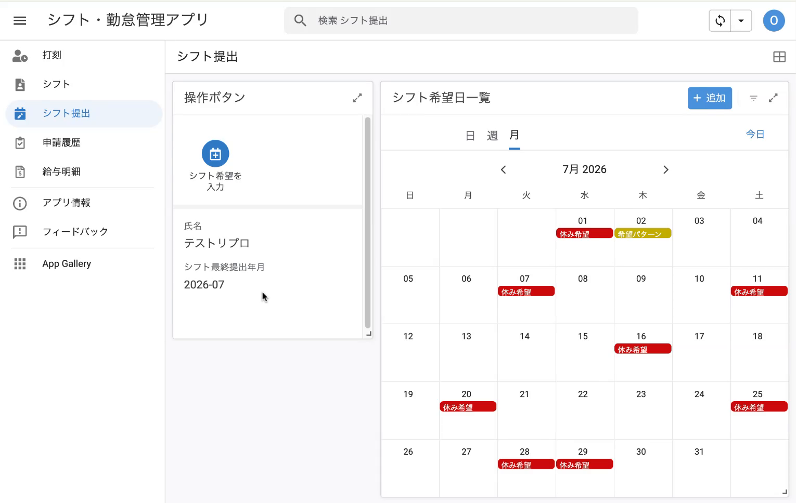The image size is (796, 503).
Task: Click the シフト希望を入力 calendar-plus button
Action: click(215, 153)
